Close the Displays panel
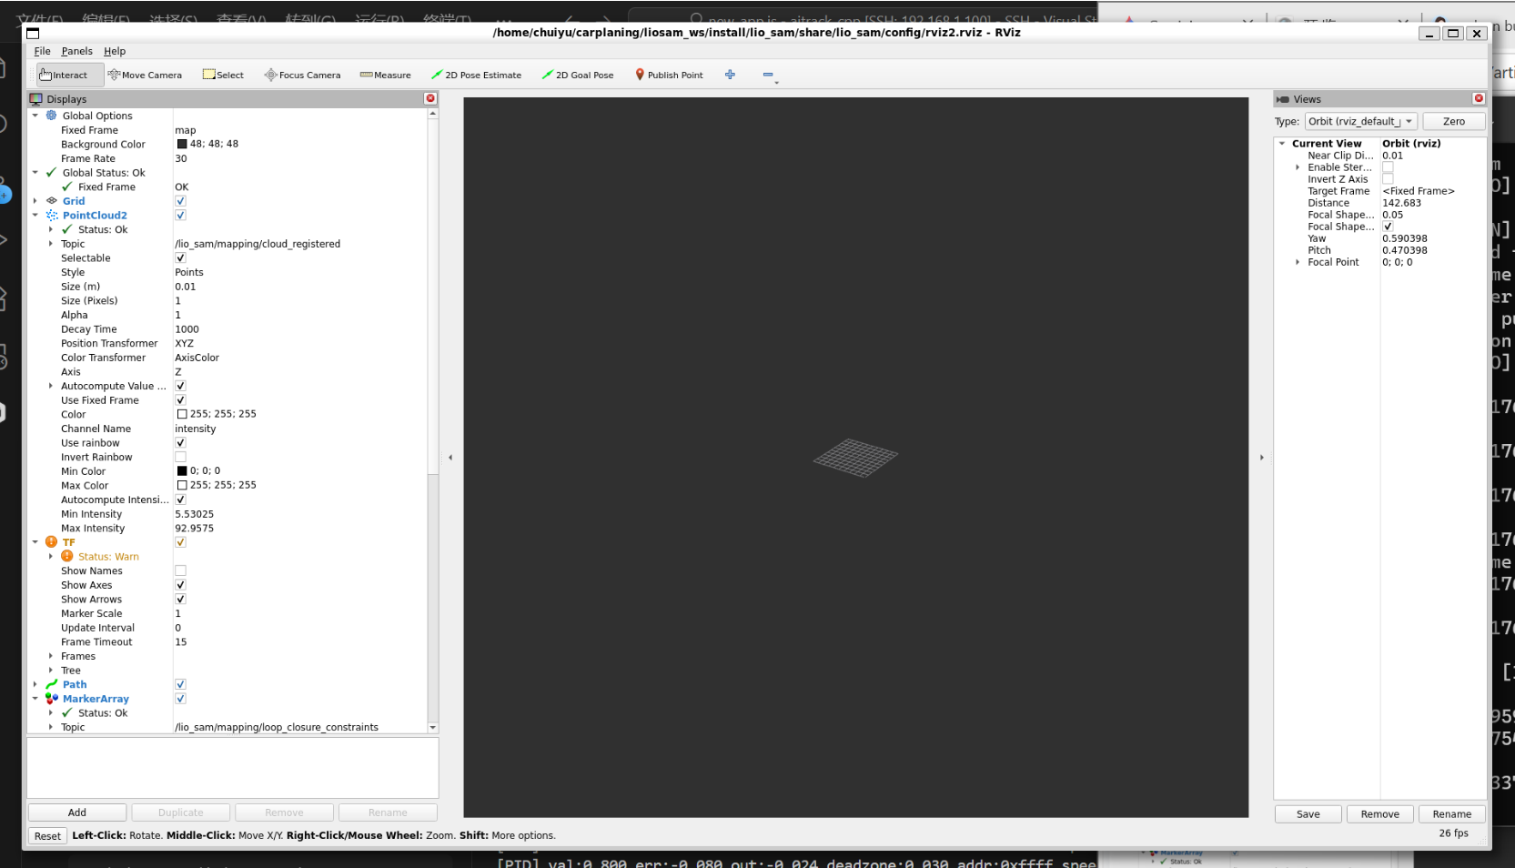Image resolution: width=1515 pixels, height=868 pixels. (x=430, y=98)
